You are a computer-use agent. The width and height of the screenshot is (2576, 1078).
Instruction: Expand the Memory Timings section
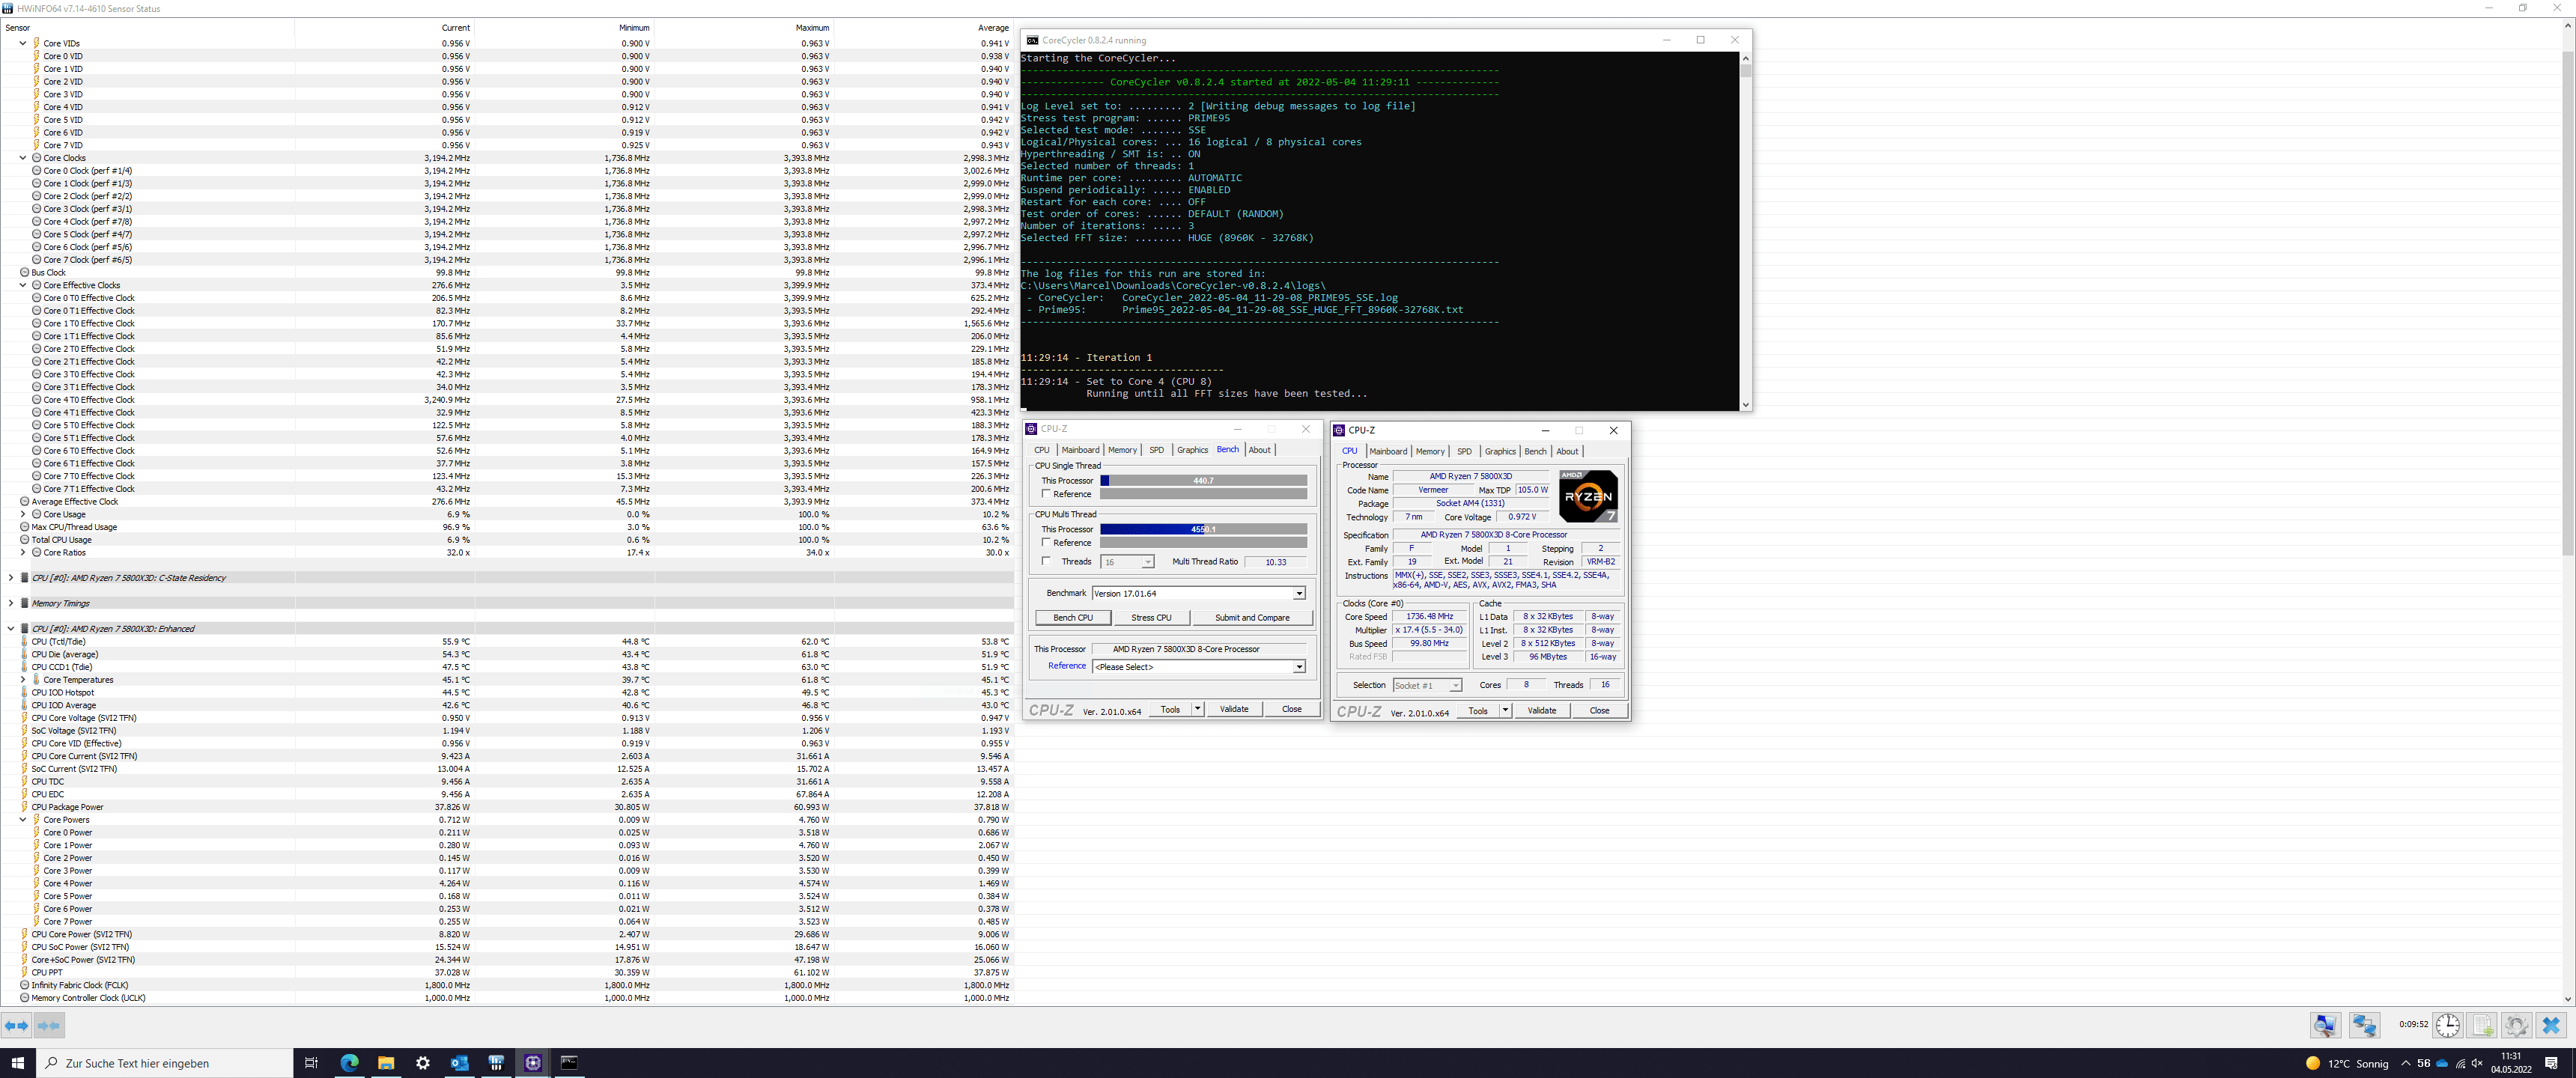pos(11,603)
